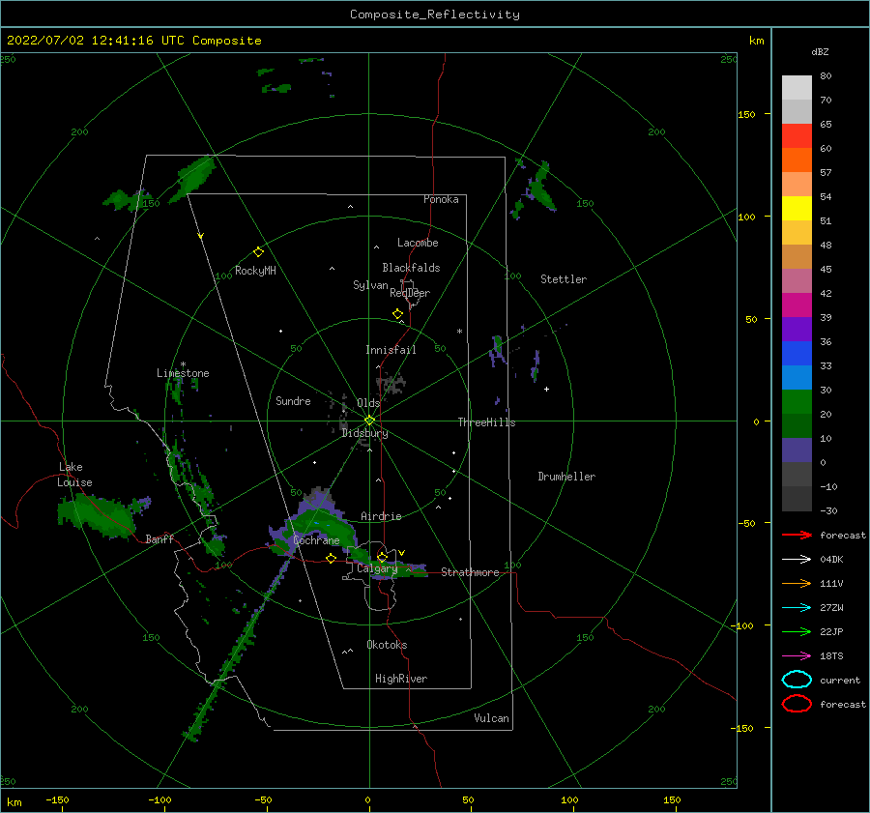Image resolution: width=870 pixels, height=813 pixels.
Task: Click the yellow radar center diamond at Olds
Action: [369, 421]
